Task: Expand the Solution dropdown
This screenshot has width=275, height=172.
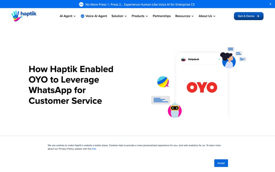Action: pyautogui.click(x=119, y=16)
